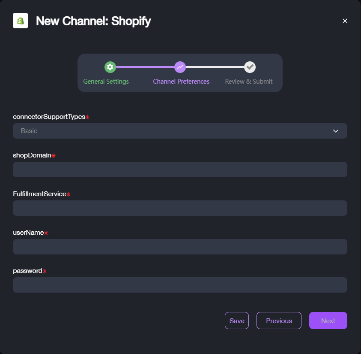The height and width of the screenshot is (354, 361).
Task: Jump to the Review & Submit step label
Action: [249, 82]
